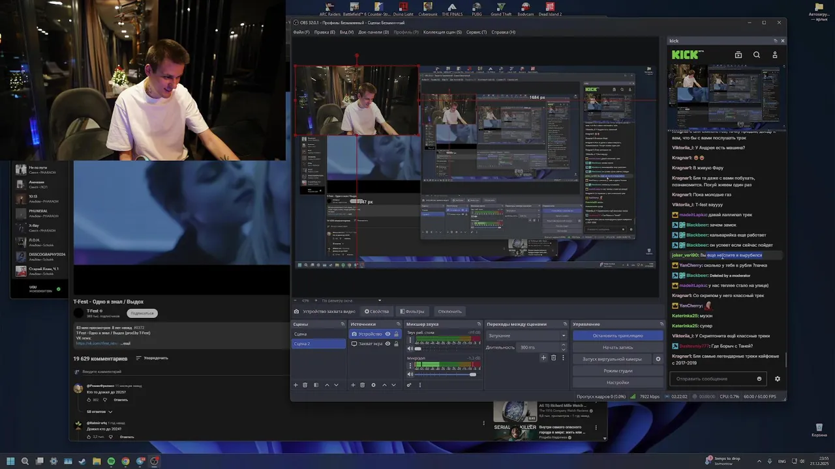Open Сервис menu in OBS
The height and width of the screenshot is (469, 835).
[x=476, y=32]
